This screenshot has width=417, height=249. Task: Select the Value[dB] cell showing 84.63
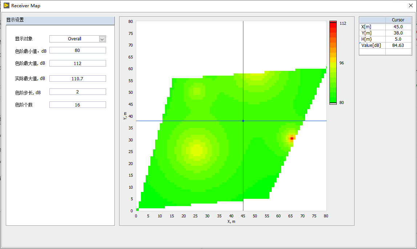[398, 45]
